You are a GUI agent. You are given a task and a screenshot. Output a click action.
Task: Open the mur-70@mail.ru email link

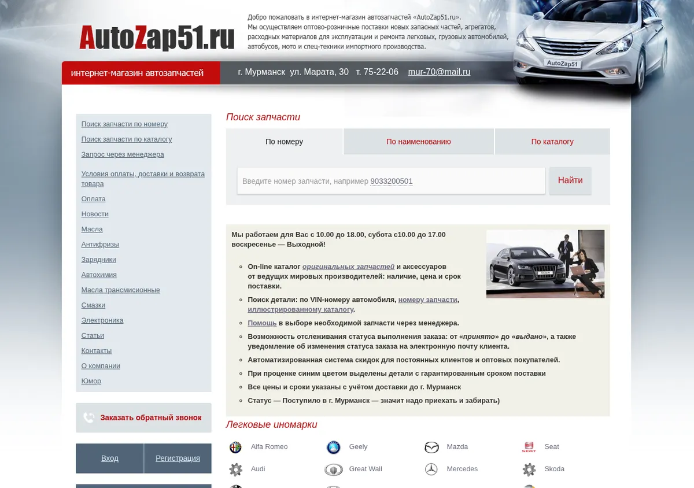click(439, 72)
